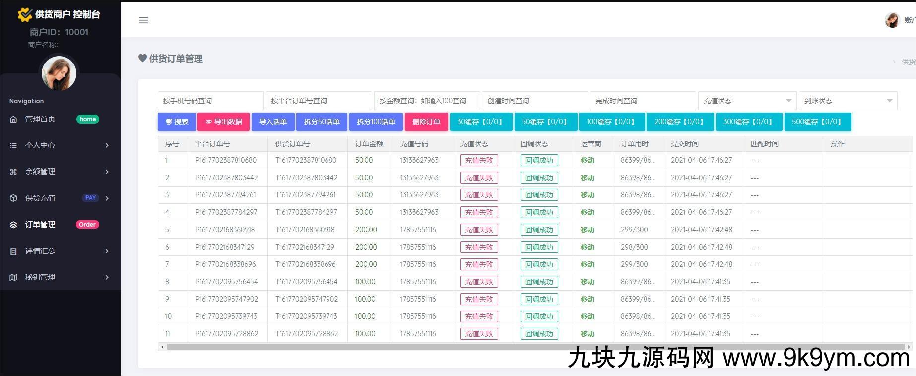Toggle the hamburger sidebar menu icon

143,20
